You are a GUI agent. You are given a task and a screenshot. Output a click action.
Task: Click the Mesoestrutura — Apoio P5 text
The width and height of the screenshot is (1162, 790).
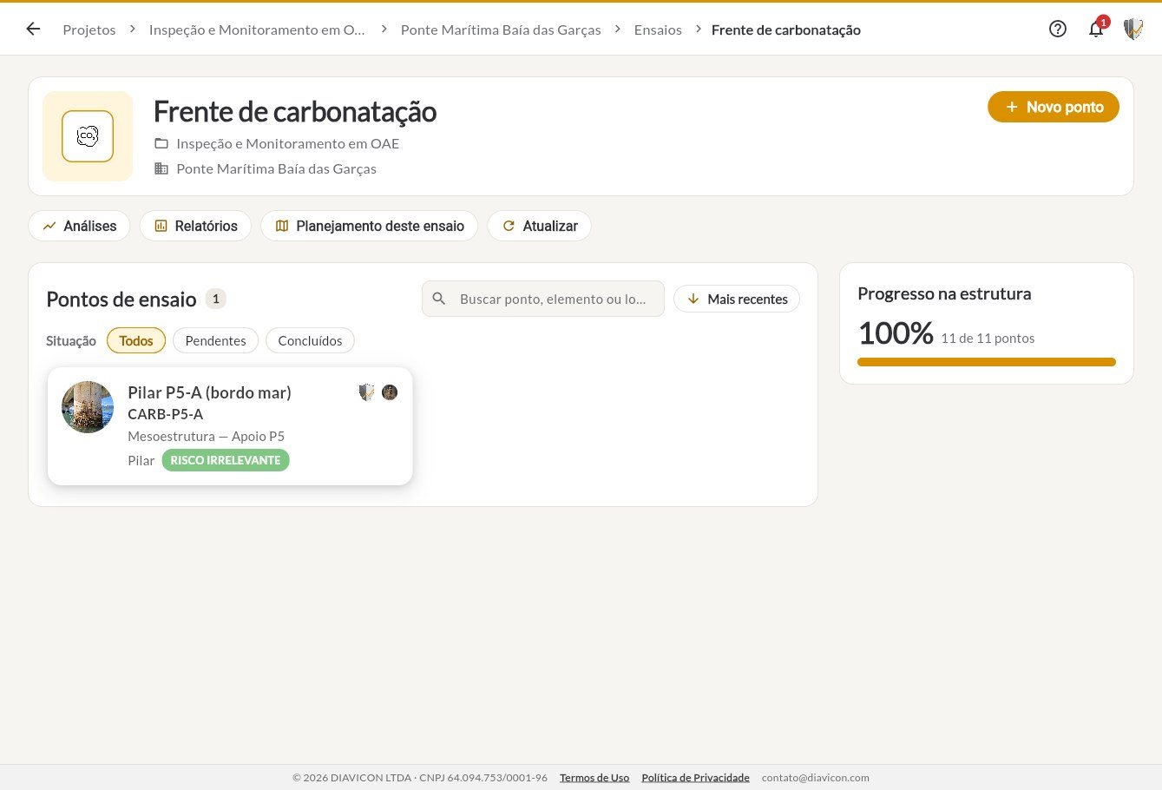point(206,437)
